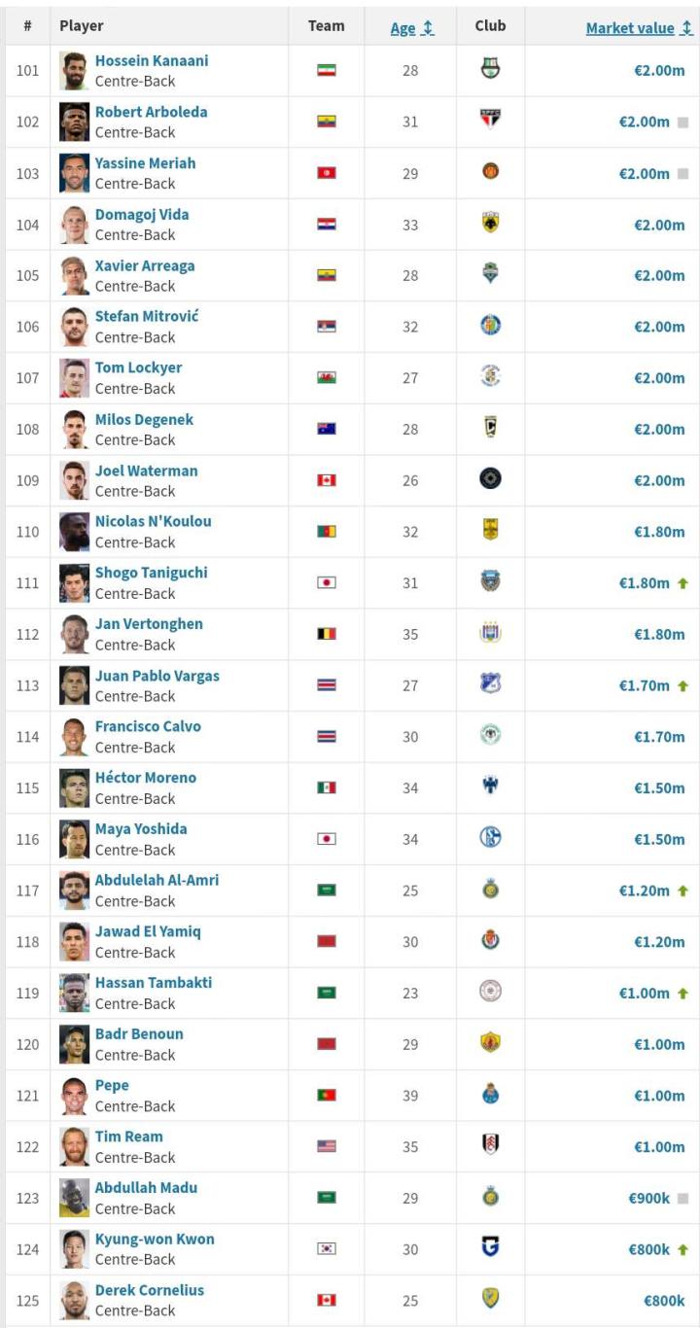
Task: Open Nicolas N'Koulou's player profile
Action: pyautogui.click(x=153, y=521)
